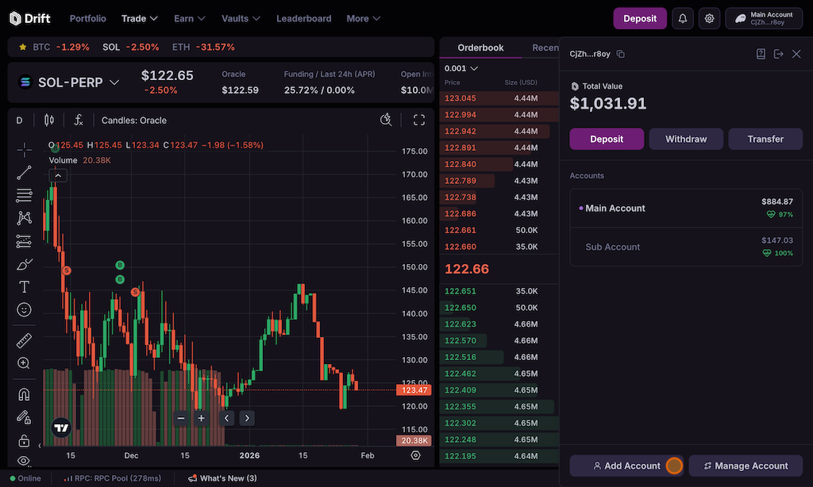The height and width of the screenshot is (487, 813).
Task: Select the trend line drawing tool
Action: tap(24, 171)
